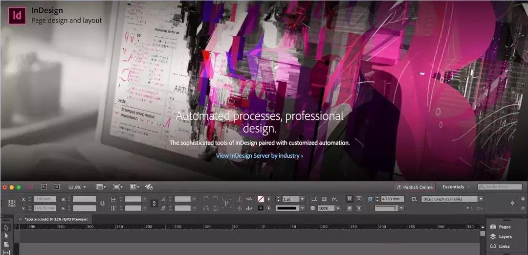The image size is (528, 255).
Task: Select the Selection tool arrow
Action: 6,228
